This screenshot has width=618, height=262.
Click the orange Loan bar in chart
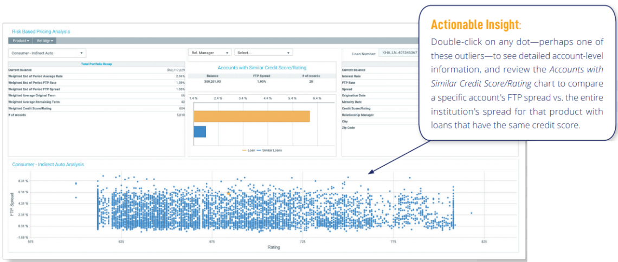[x=252, y=116]
